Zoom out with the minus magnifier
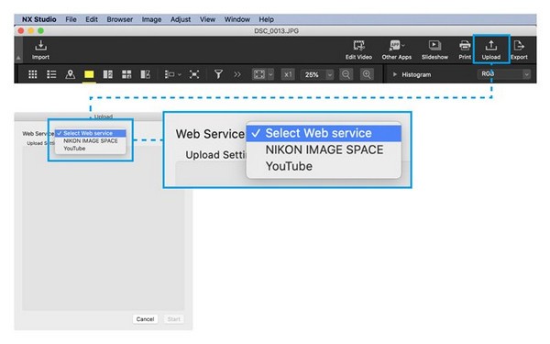The image size is (550, 344). 346,74
